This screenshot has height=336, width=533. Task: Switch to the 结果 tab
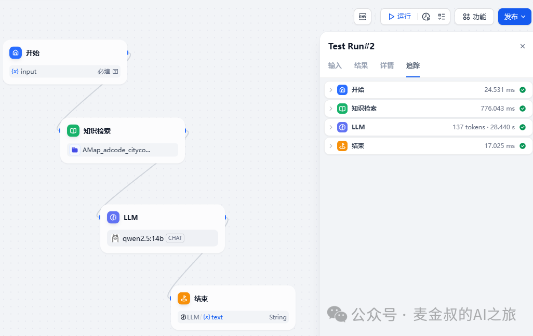click(361, 65)
